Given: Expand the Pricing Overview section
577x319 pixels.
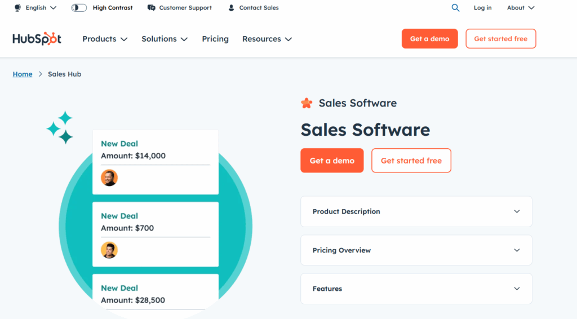Looking at the screenshot, I should [416, 250].
